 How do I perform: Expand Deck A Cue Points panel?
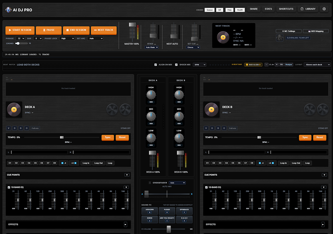click(x=127, y=175)
